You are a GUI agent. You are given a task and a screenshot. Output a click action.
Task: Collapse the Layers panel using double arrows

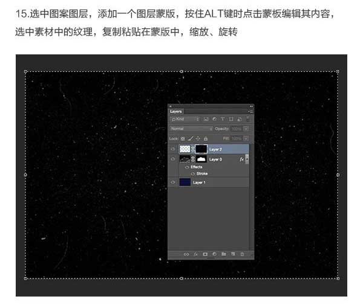point(251,106)
